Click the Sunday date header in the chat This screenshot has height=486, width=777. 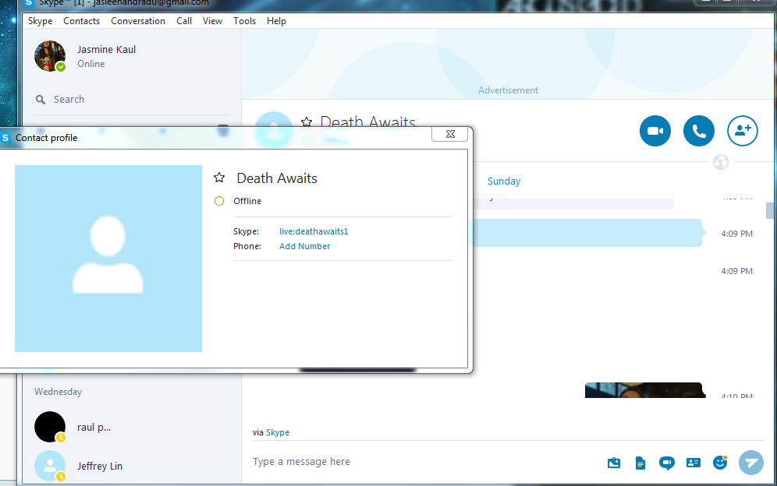(x=503, y=181)
